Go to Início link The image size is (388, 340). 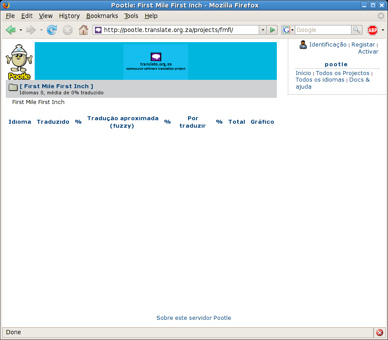303,73
